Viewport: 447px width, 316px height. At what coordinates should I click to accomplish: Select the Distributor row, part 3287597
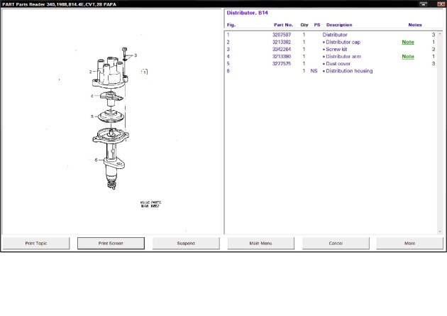click(x=335, y=35)
